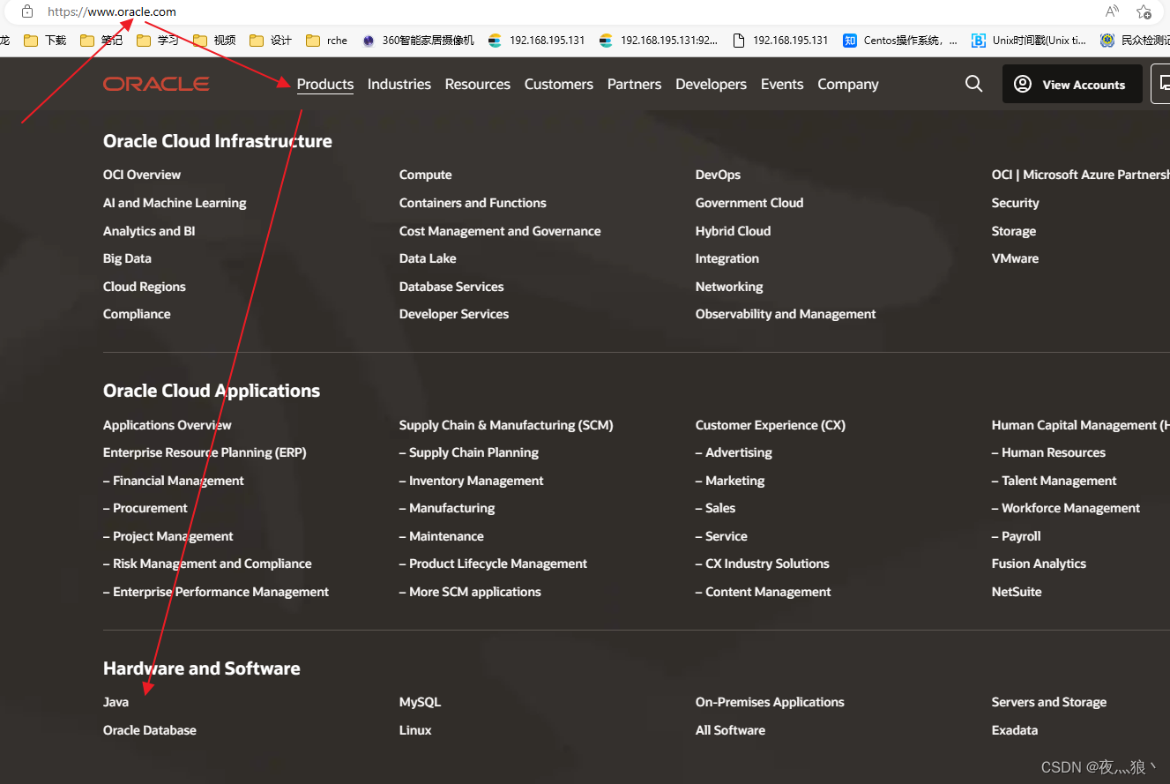Go to AI and Machine Learning
The image size is (1170, 784).
tap(175, 203)
